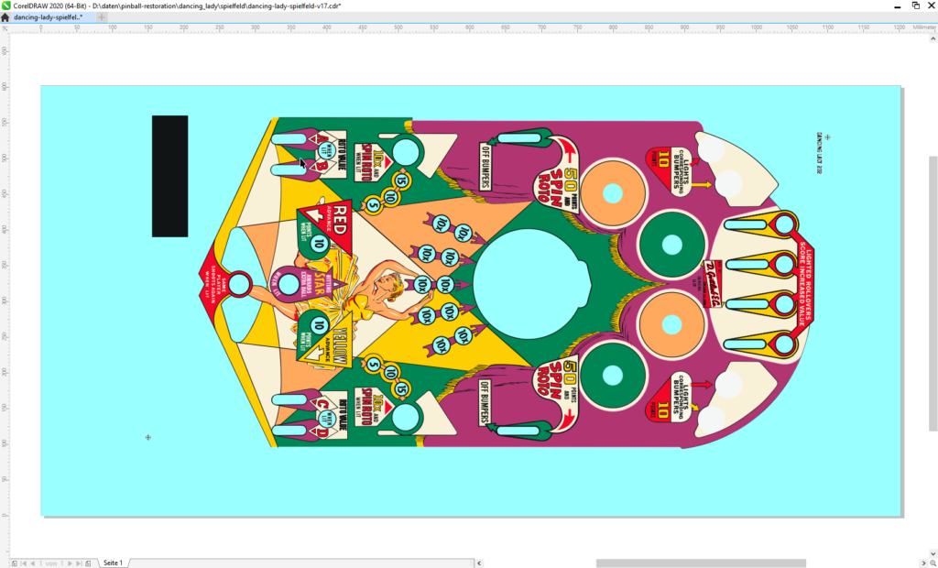Click the CorelDRAW application logo in title bar
938x568 pixels.
coord(6,5)
